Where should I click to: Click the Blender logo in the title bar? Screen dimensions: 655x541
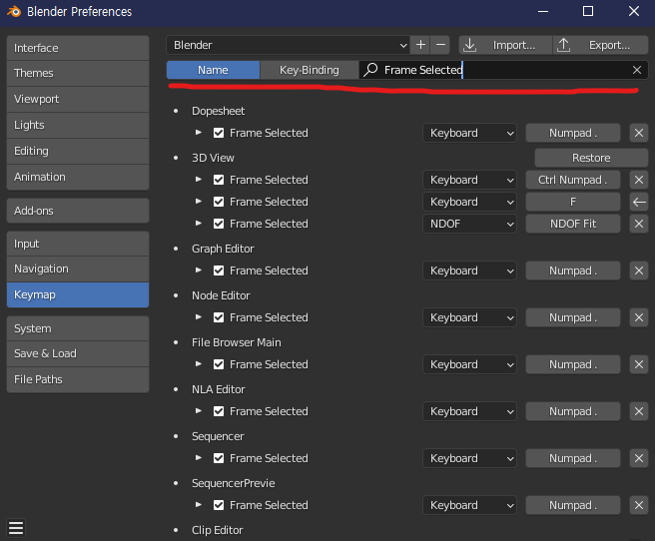coord(14,12)
